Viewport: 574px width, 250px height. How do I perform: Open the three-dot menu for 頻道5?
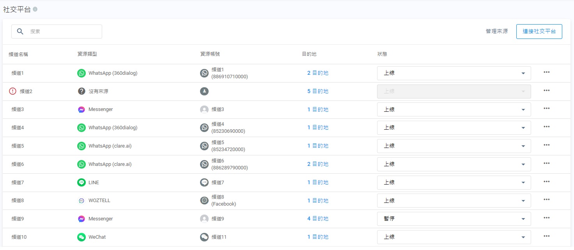tap(546, 145)
